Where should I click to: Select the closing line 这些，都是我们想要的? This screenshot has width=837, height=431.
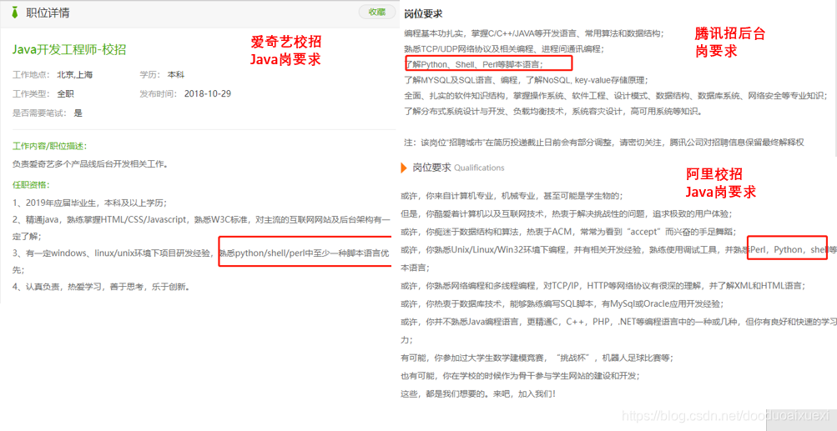[x=478, y=393]
